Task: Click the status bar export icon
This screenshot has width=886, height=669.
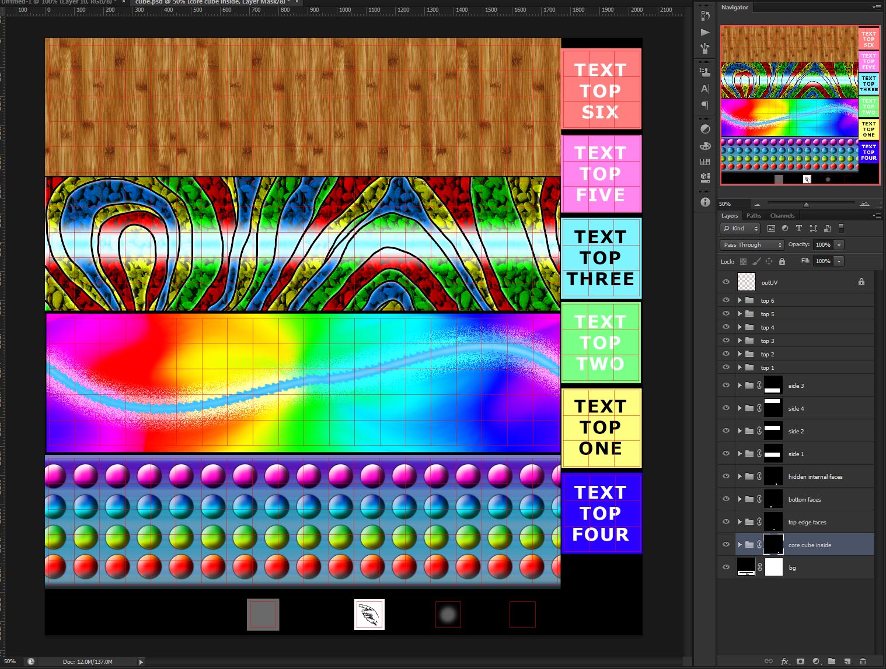Action: tap(31, 661)
